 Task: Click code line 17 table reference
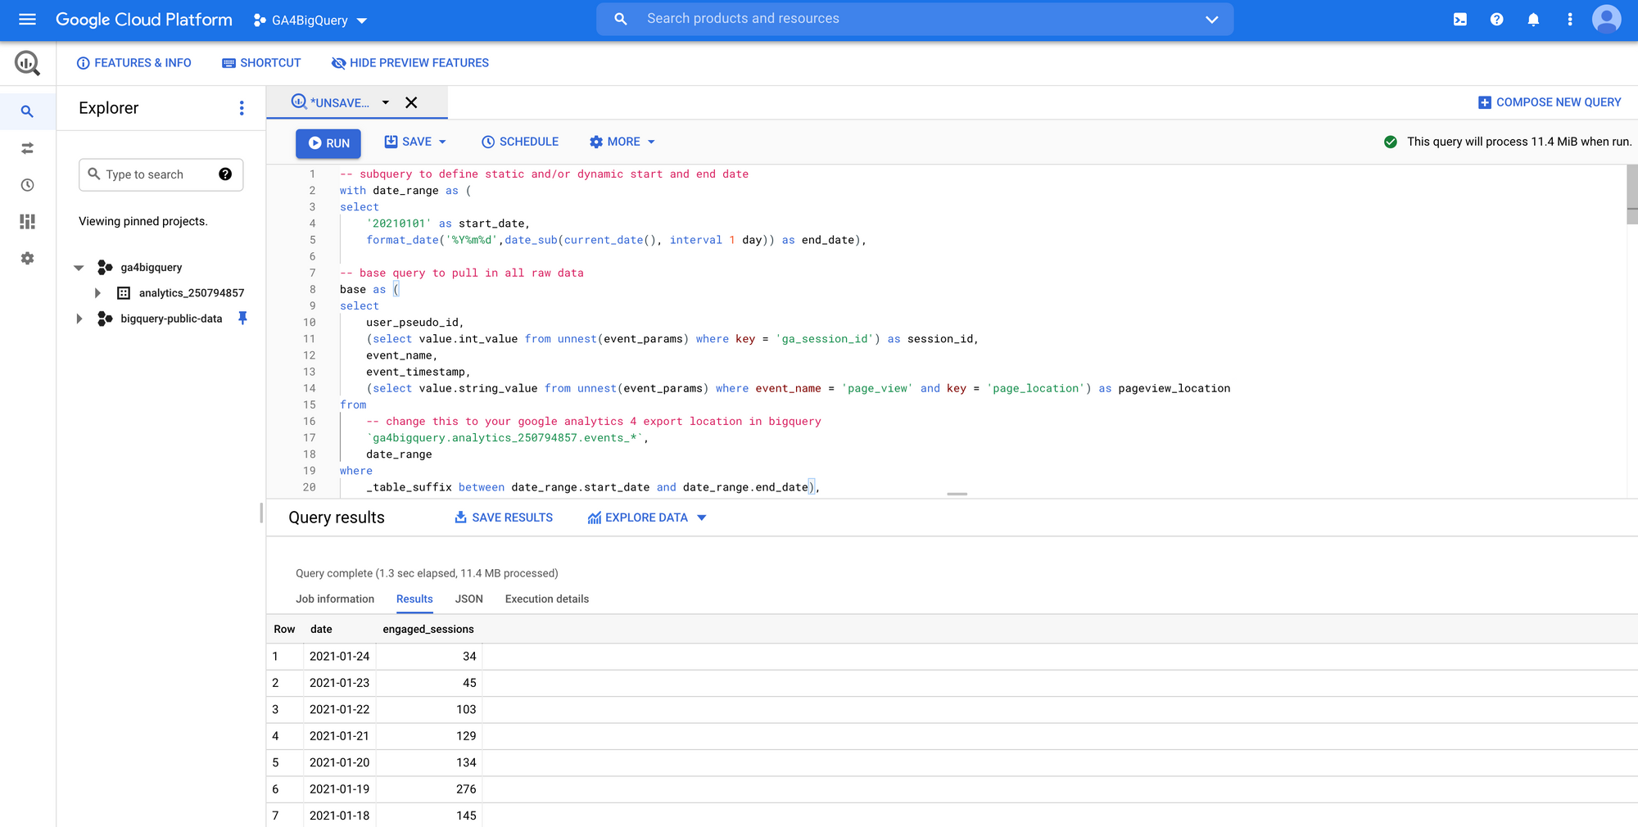(x=505, y=438)
